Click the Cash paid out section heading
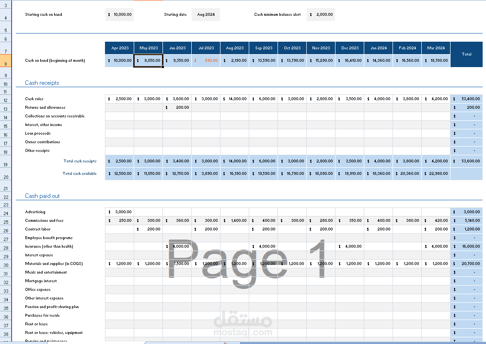The image size is (486, 344). coord(42,196)
